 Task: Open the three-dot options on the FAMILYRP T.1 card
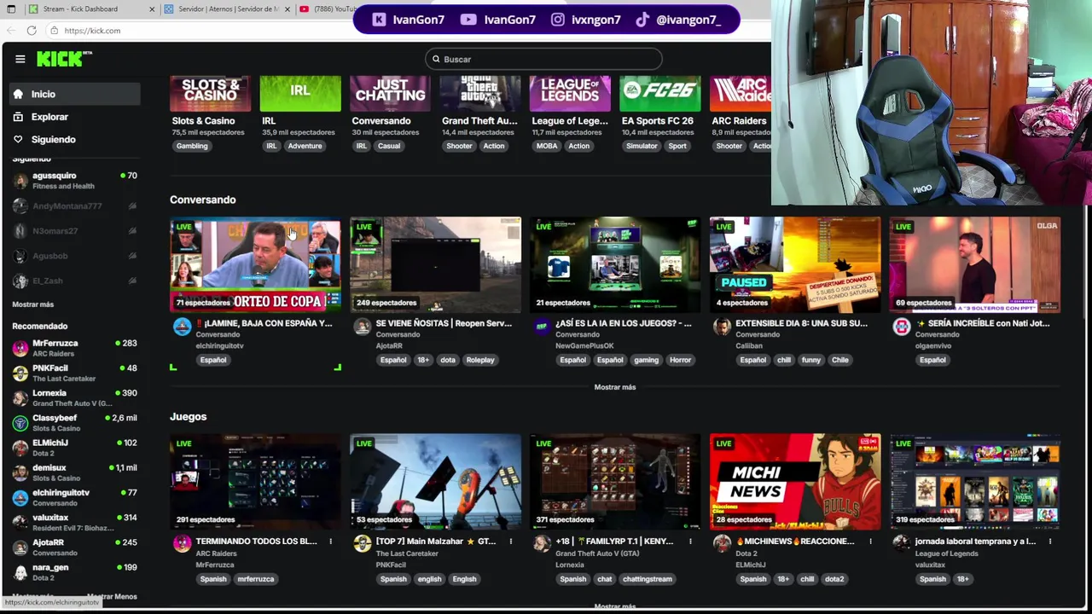tap(690, 542)
